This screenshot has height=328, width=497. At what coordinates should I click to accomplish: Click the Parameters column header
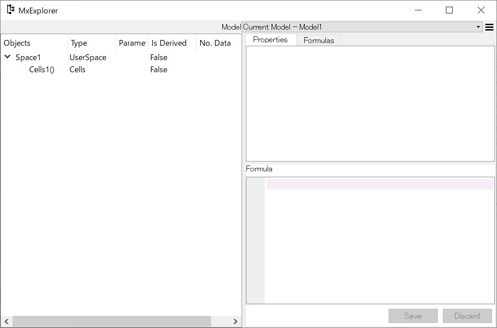[132, 43]
